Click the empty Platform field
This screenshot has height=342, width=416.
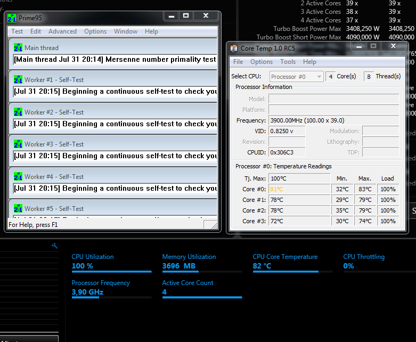click(x=334, y=110)
